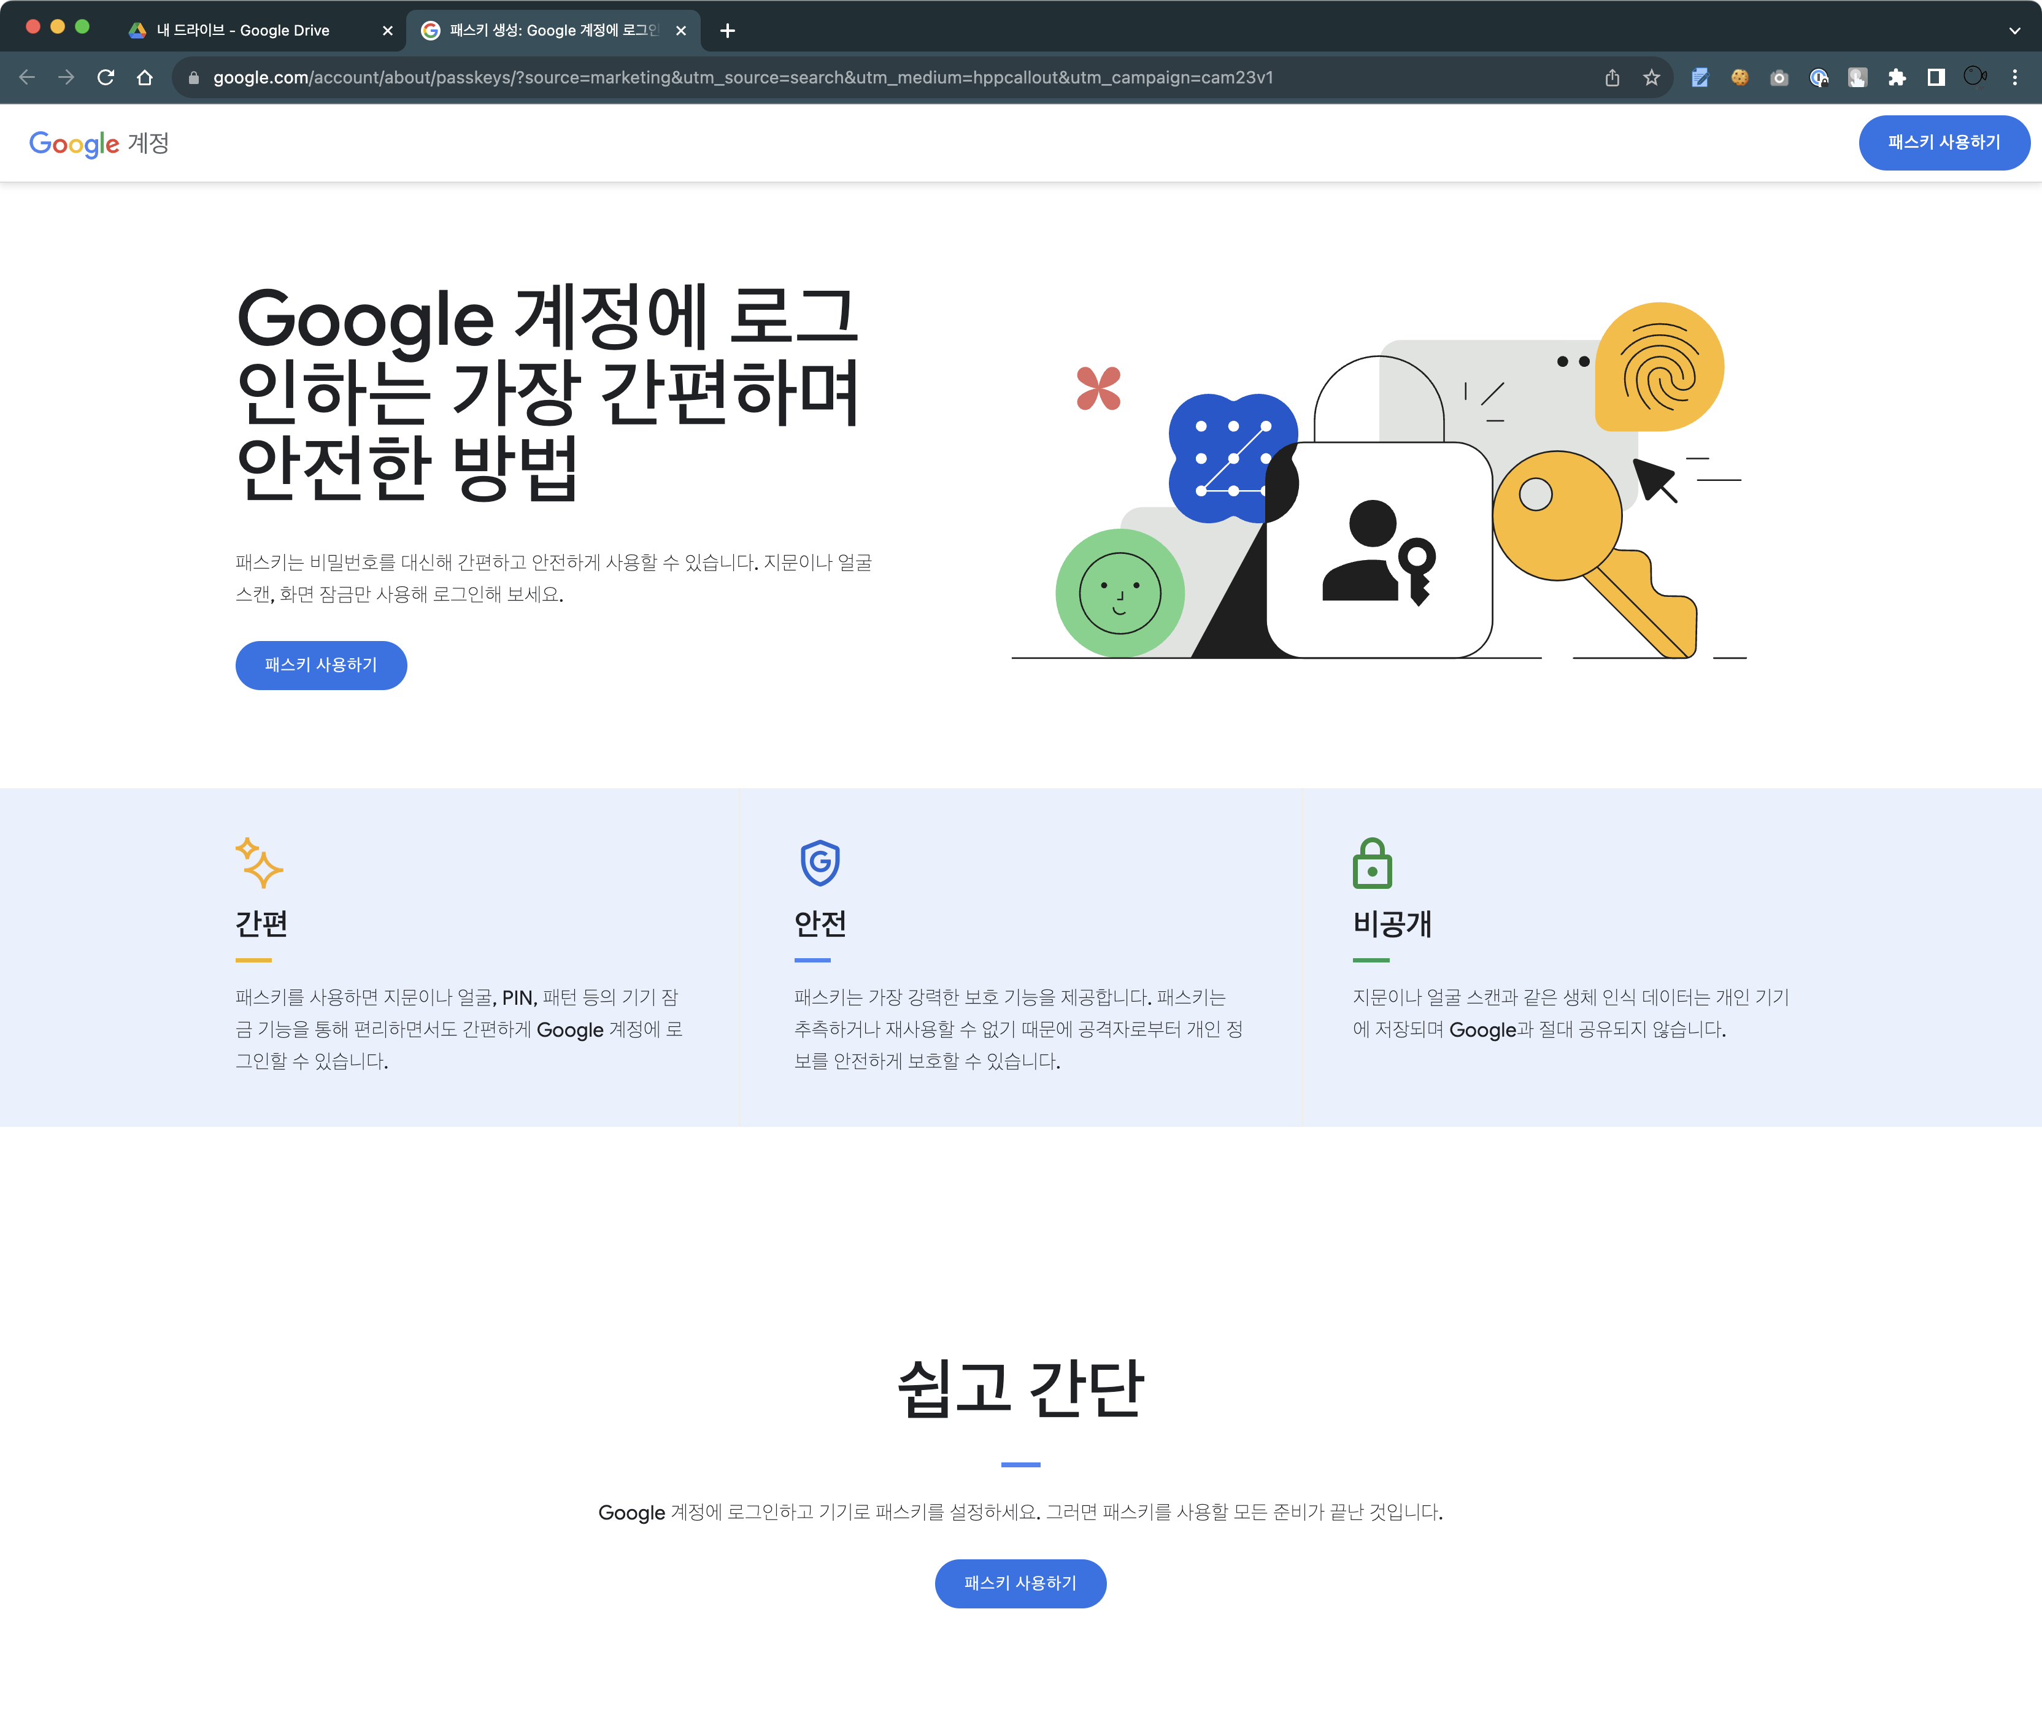Image resolution: width=2042 pixels, height=1736 pixels.
Task: Click hero section '패스키 사용하기' button
Action: 321,666
